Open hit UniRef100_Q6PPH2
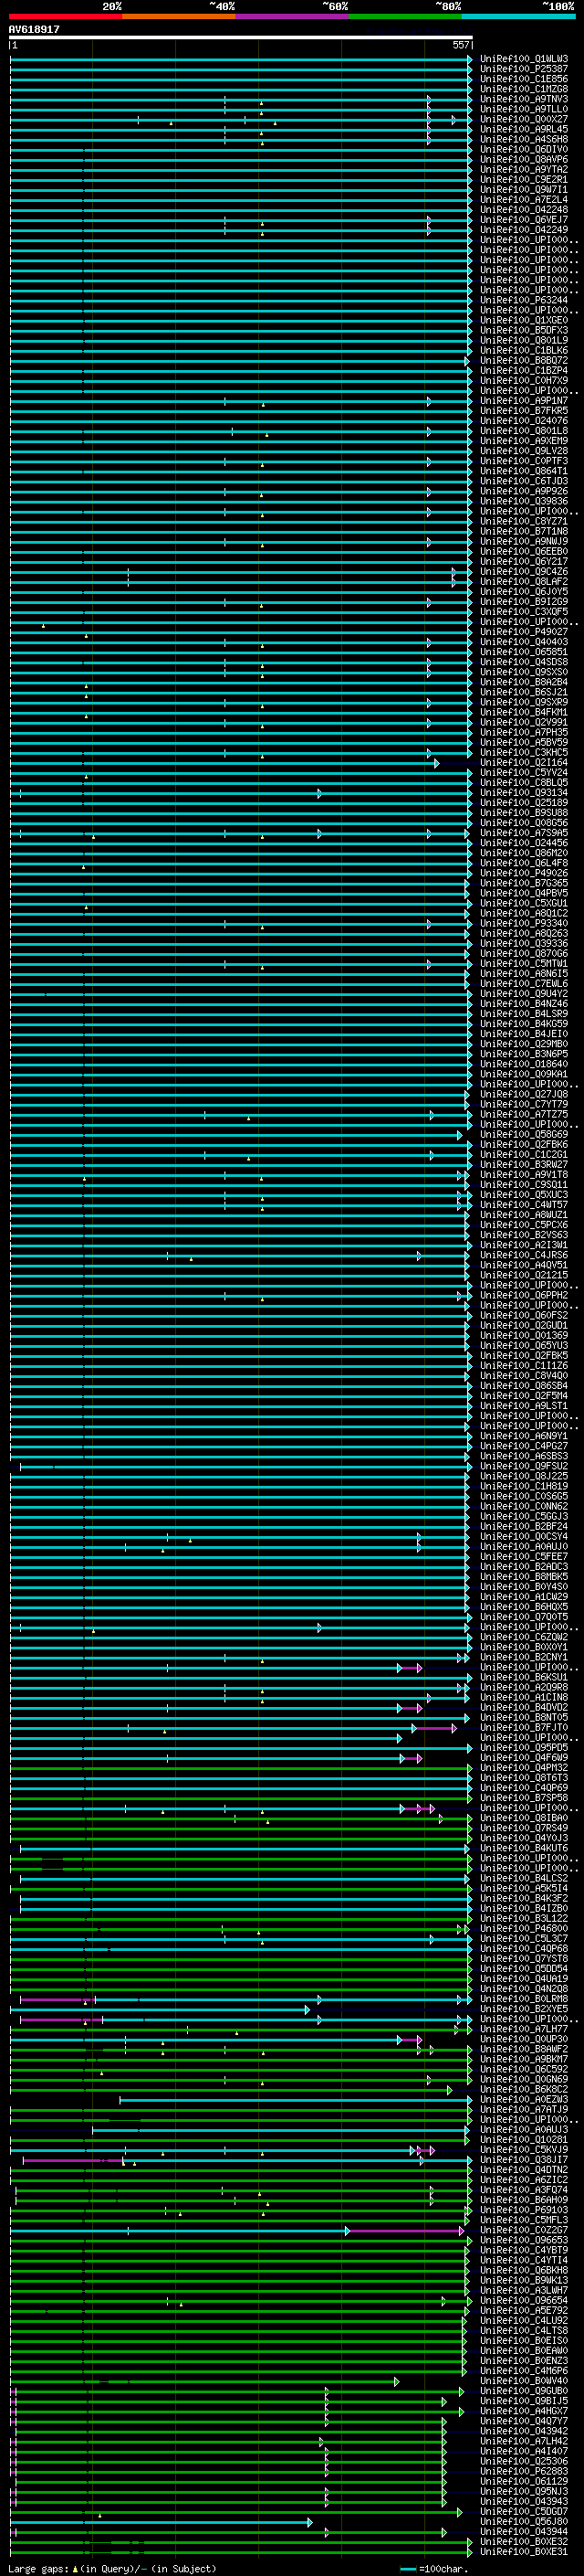 pos(524,1295)
